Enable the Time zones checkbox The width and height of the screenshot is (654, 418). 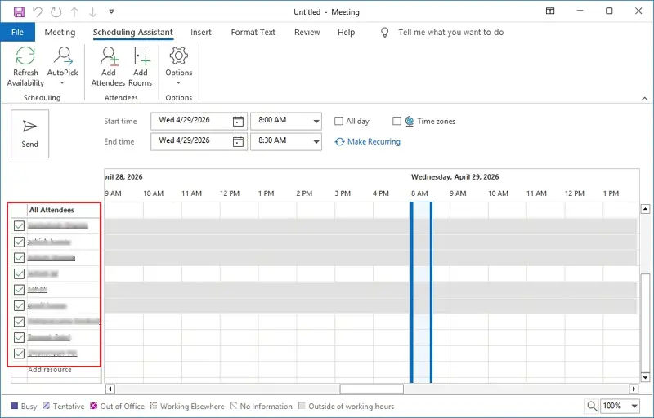point(396,121)
